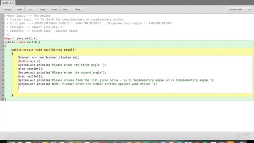
Task: Click the println 'Please choose from the list' line
Action: click(x=116, y=80)
